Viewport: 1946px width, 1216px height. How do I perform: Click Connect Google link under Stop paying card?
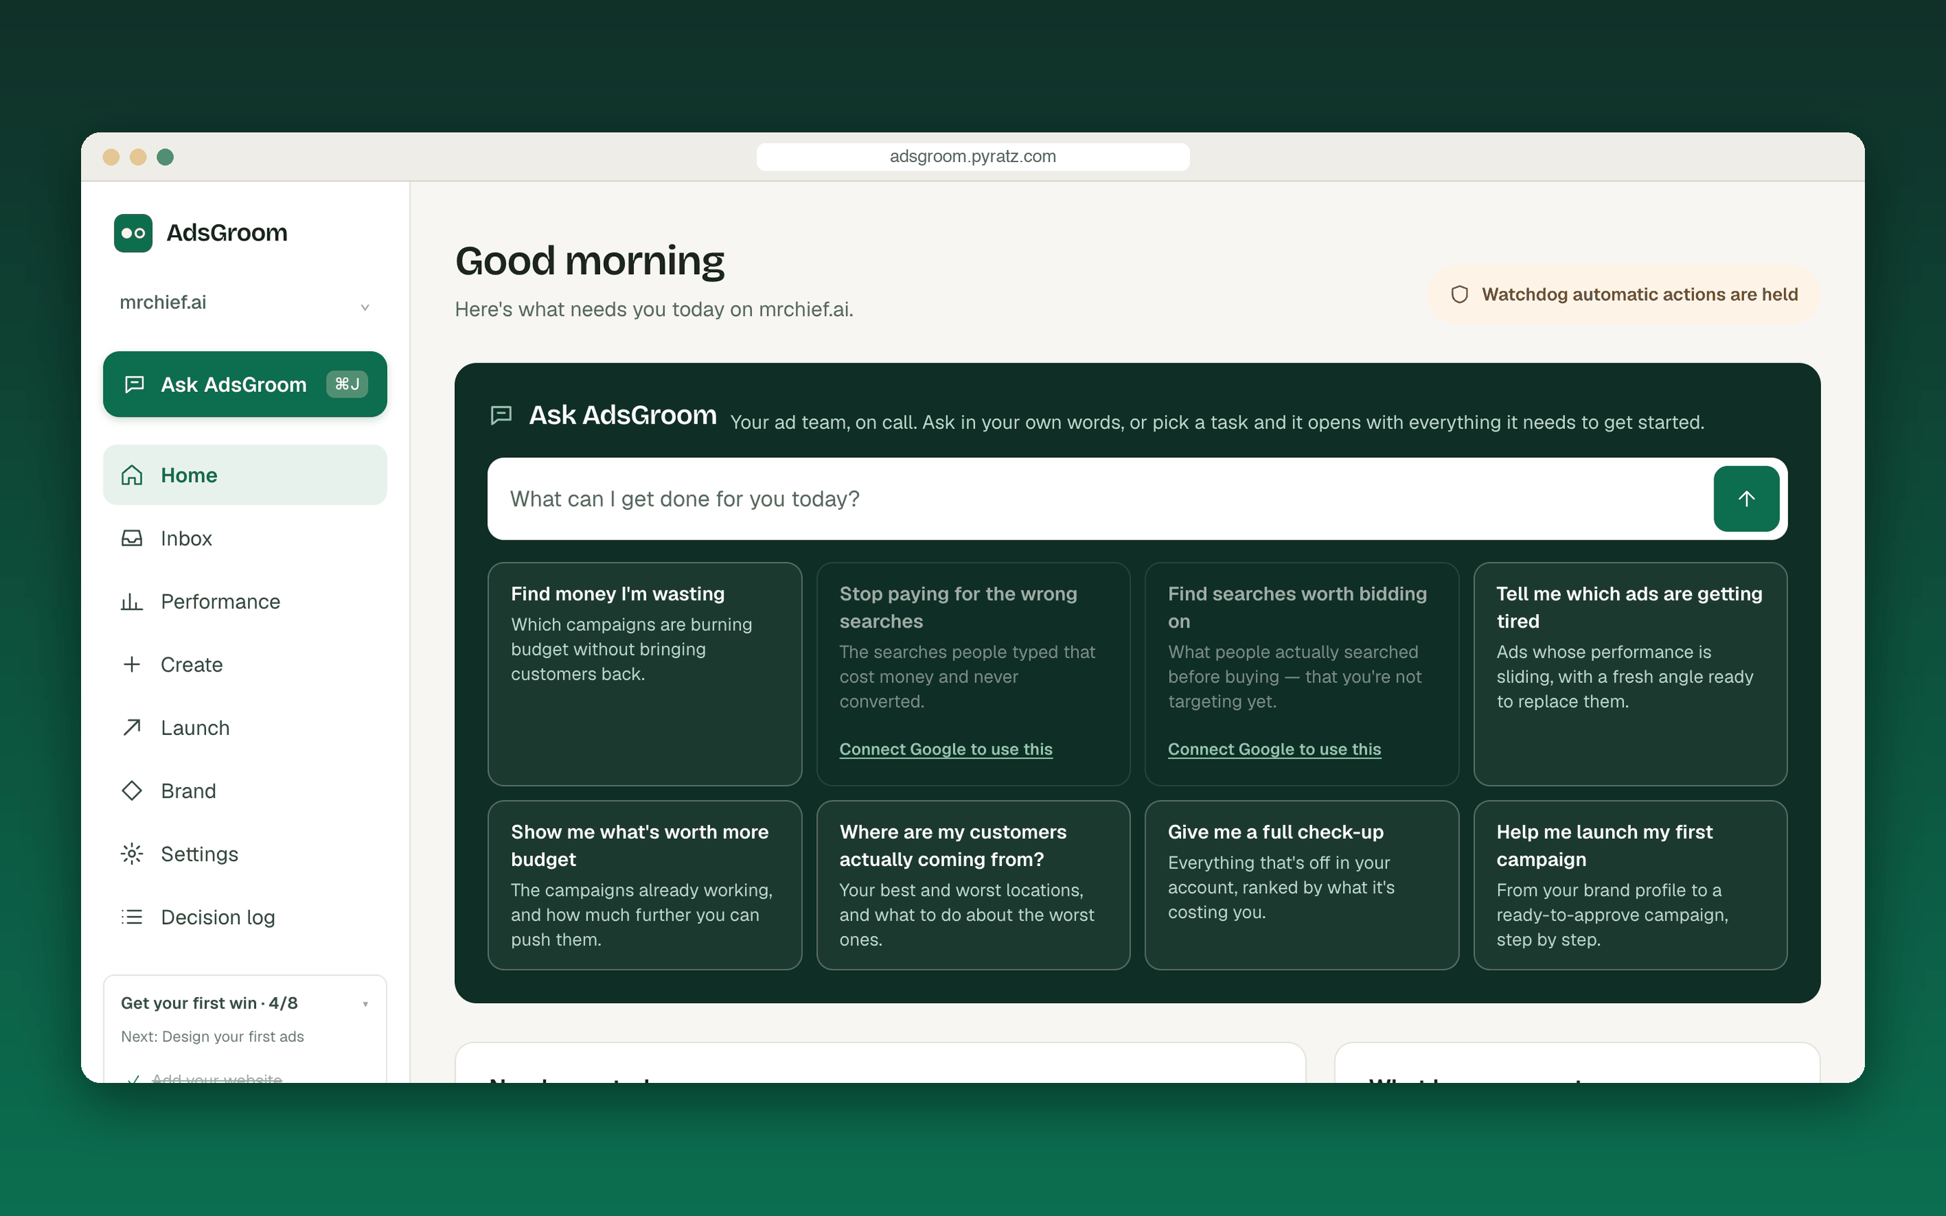point(946,749)
